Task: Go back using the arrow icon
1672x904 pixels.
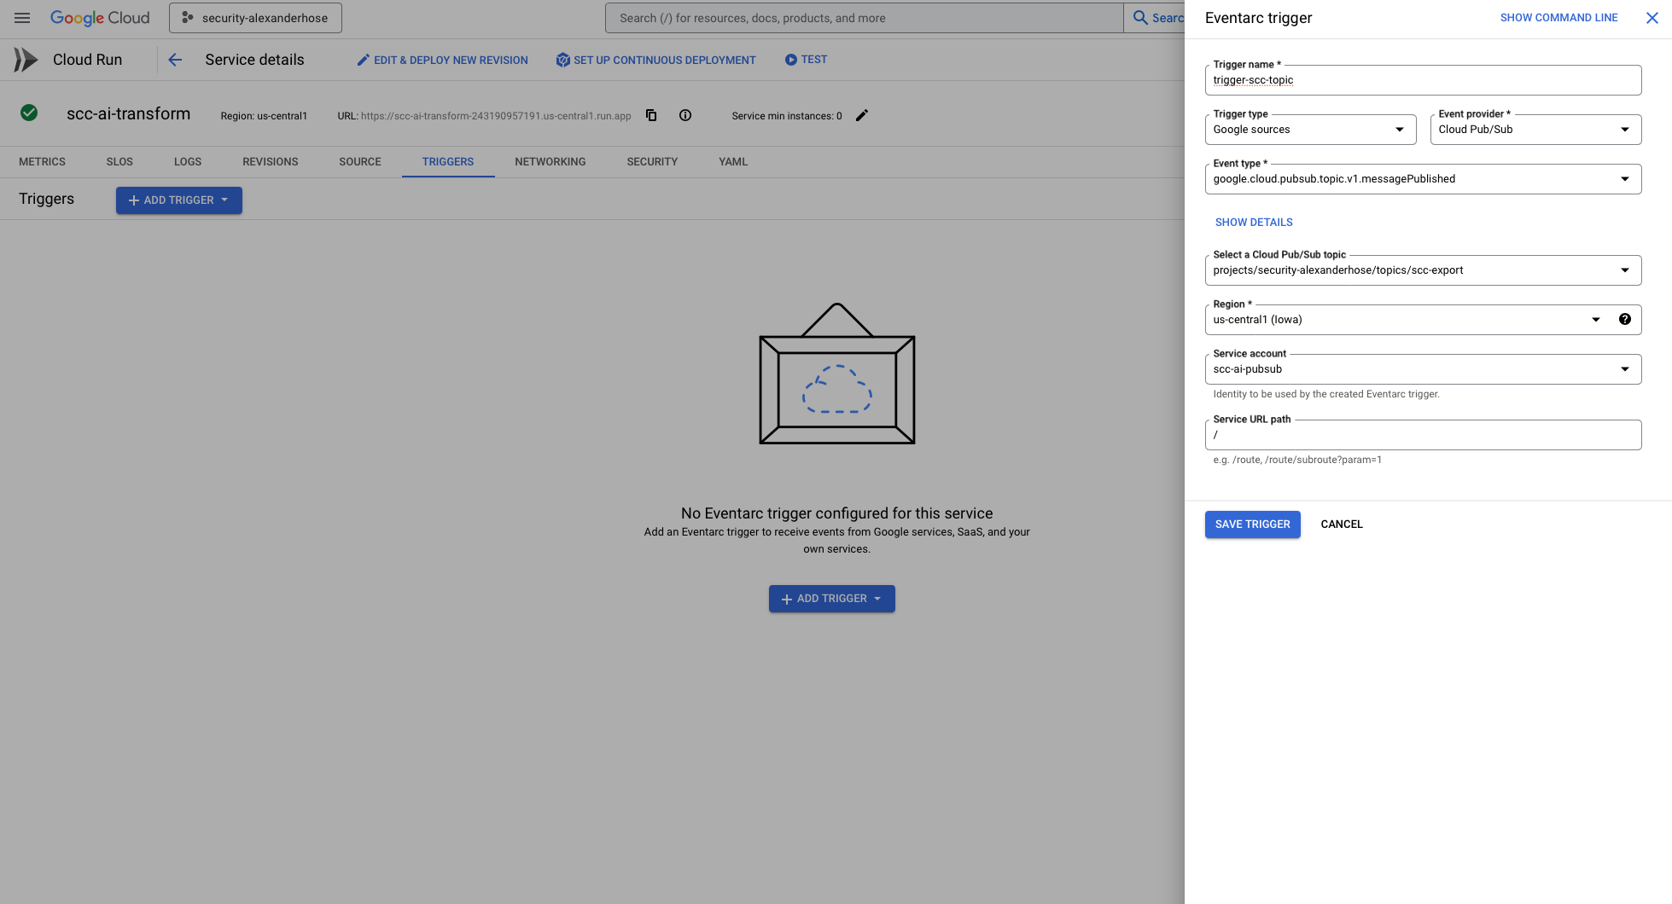Action: pos(175,60)
